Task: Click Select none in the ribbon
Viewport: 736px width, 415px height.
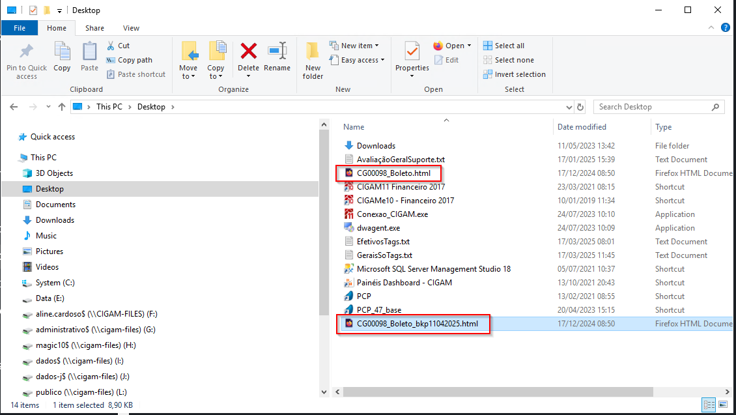Action: coord(508,60)
